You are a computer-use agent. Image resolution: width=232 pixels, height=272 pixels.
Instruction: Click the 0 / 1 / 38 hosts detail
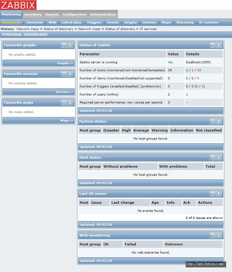(194, 70)
